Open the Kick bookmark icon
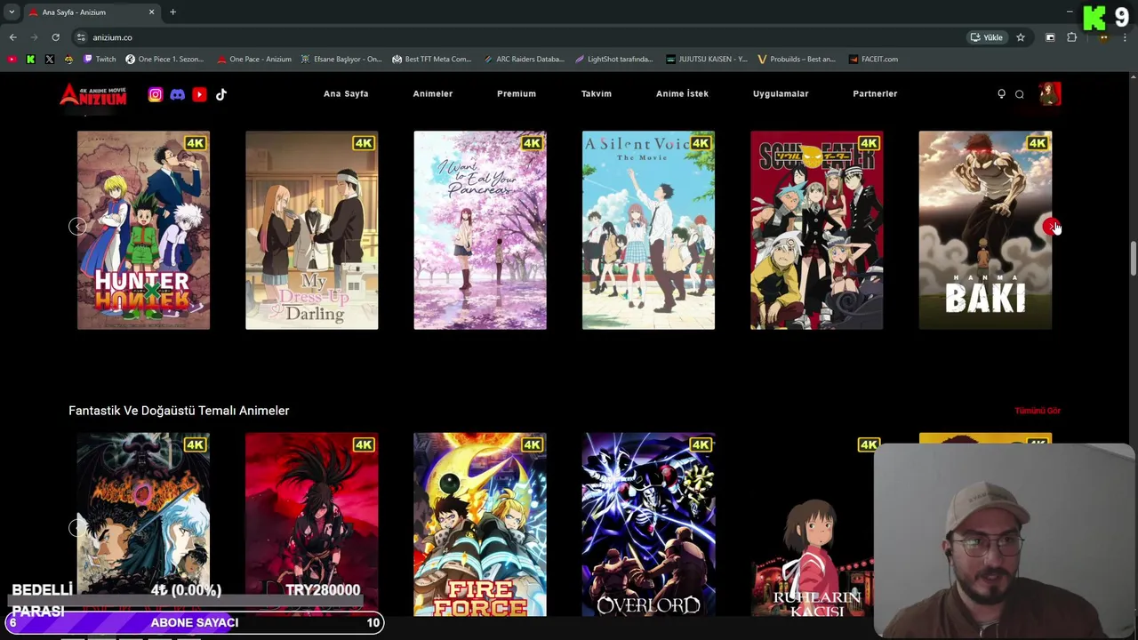This screenshot has height=640, width=1138. pos(30,60)
